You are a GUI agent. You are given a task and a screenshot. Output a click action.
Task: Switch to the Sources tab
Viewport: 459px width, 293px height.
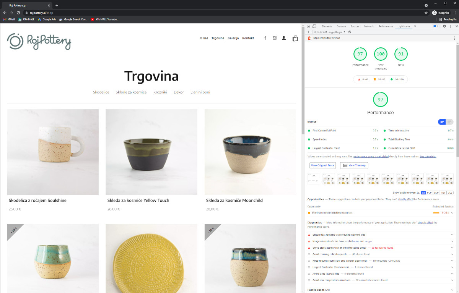(355, 26)
